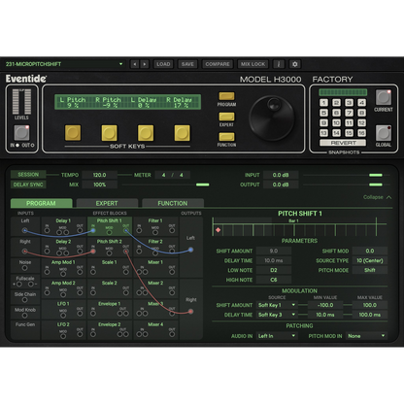Click the MIX 100% value field
The width and height of the screenshot is (404, 404).
[99, 185]
